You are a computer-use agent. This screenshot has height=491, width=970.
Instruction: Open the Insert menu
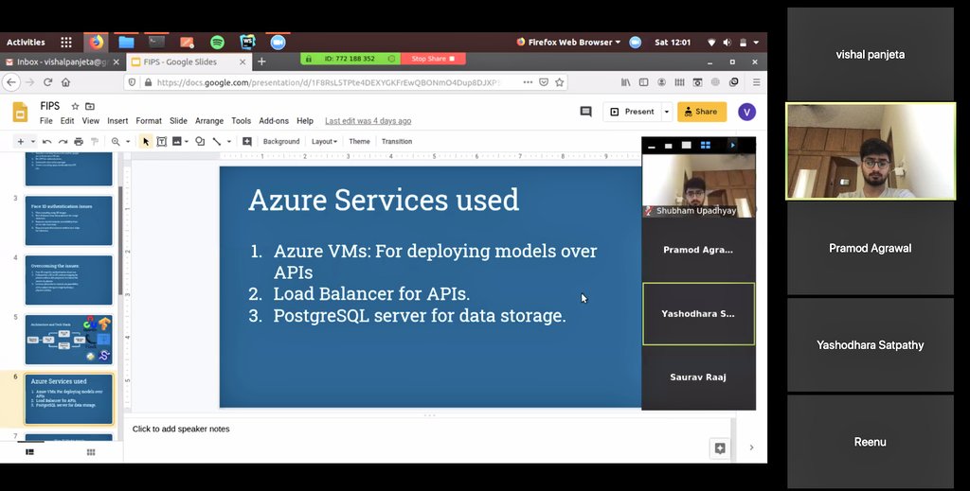[117, 121]
